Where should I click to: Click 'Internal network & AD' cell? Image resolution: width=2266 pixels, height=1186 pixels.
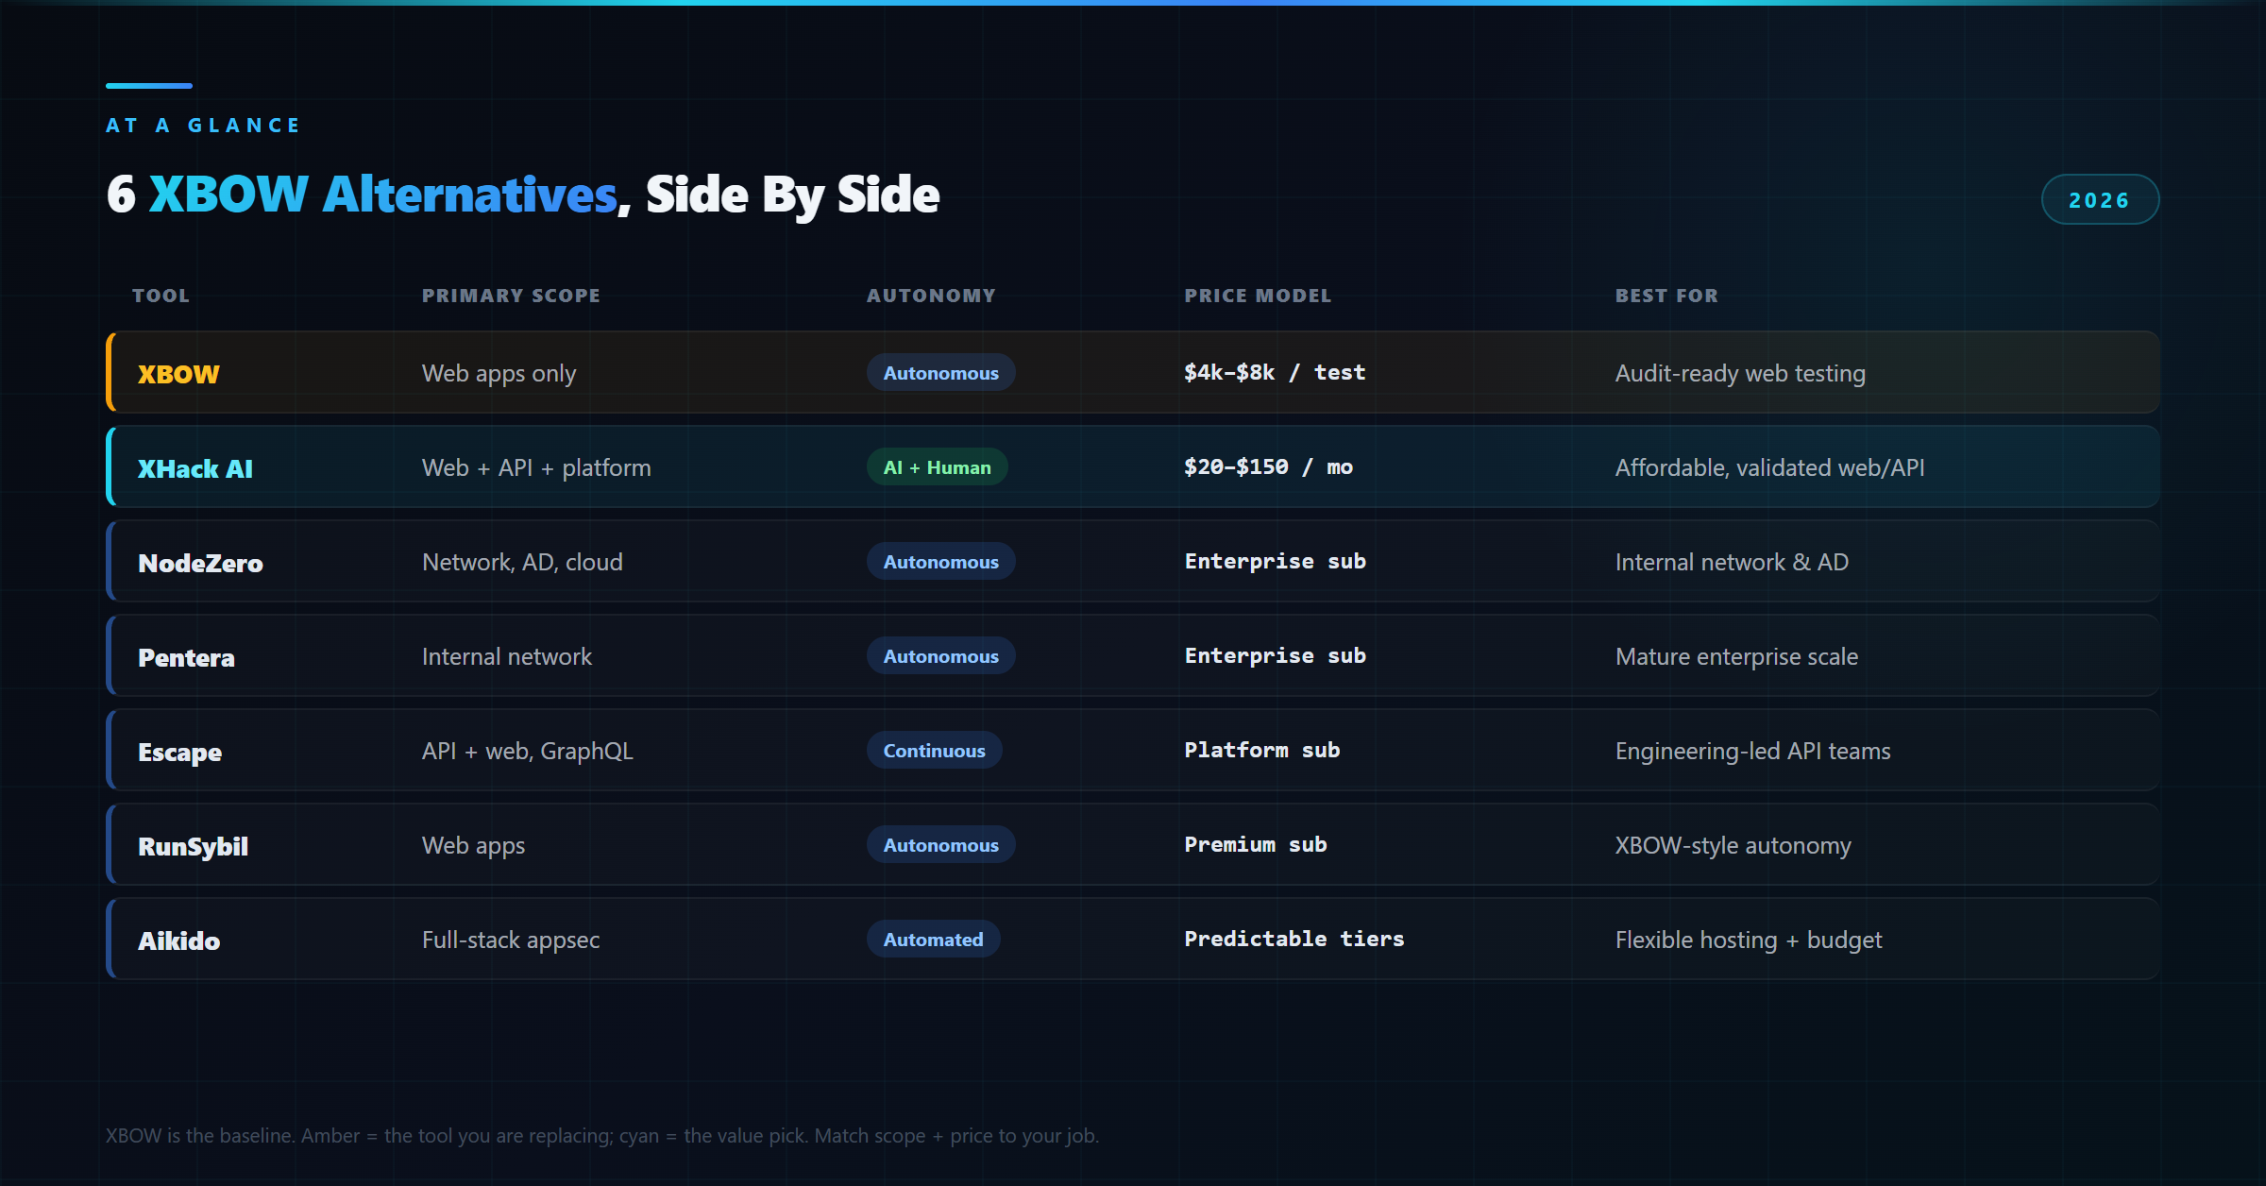pos(1732,563)
